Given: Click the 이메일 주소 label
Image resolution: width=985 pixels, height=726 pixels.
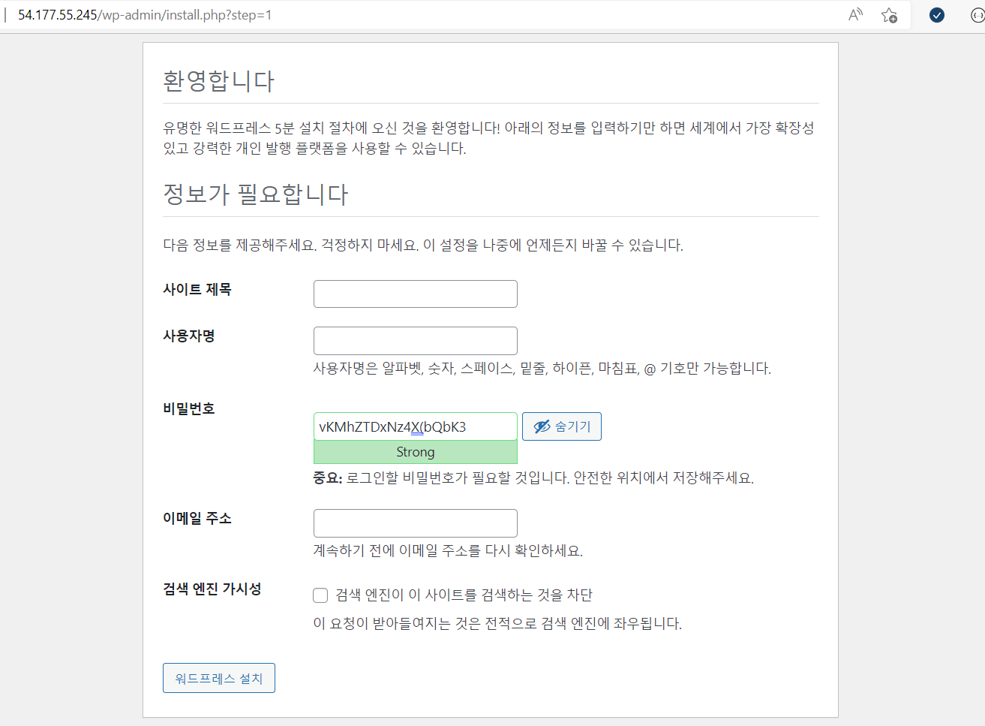Looking at the screenshot, I should [x=197, y=518].
